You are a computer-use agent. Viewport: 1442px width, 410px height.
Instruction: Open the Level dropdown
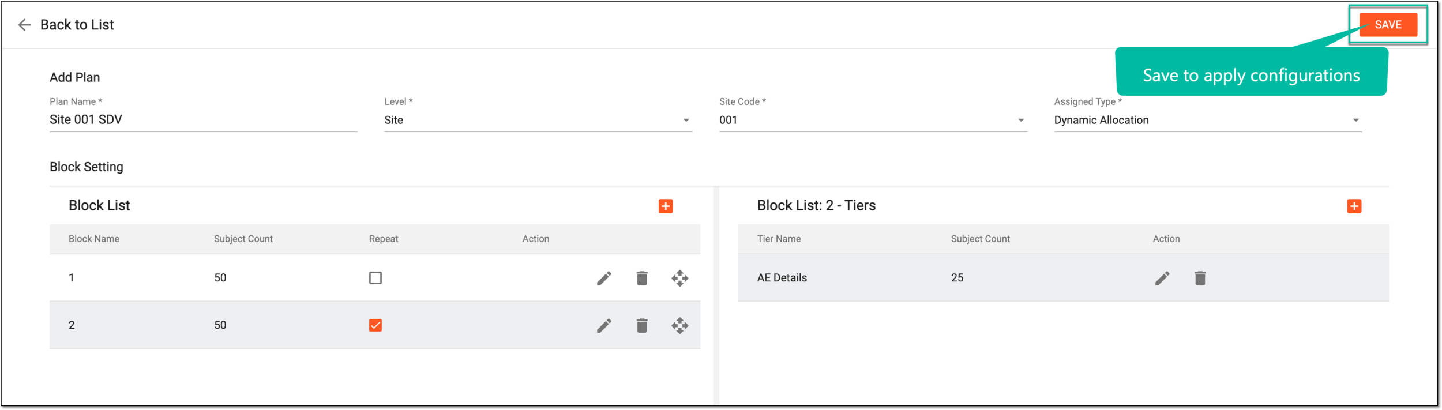coord(538,120)
